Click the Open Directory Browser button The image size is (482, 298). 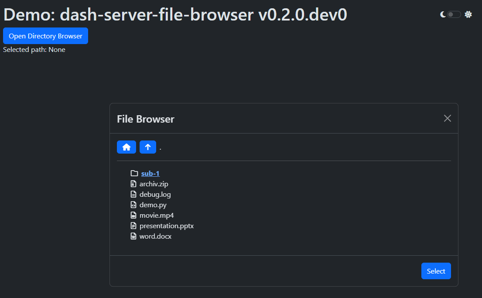[45, 36]
